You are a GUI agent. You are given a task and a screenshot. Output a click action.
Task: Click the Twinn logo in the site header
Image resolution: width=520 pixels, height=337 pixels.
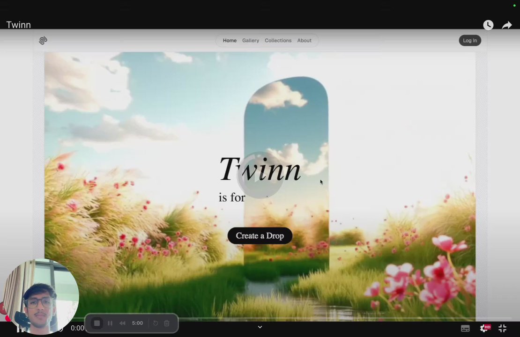[x=43, y=40]
